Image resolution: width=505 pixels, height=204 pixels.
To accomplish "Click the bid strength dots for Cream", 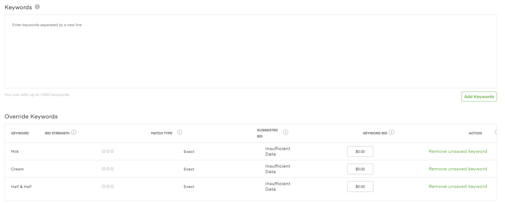I will coord(108,169).
